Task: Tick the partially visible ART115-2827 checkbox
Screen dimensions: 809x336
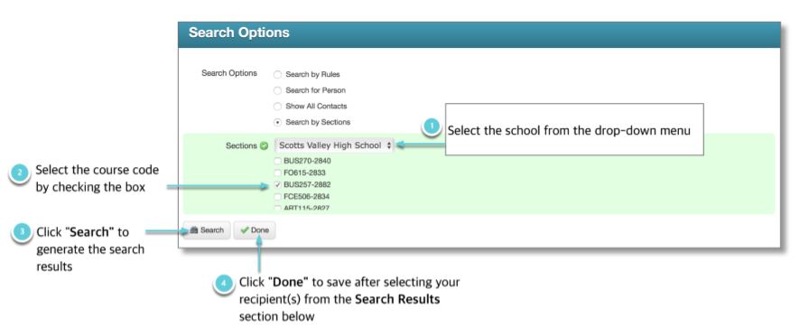Action: pos(278,208)
